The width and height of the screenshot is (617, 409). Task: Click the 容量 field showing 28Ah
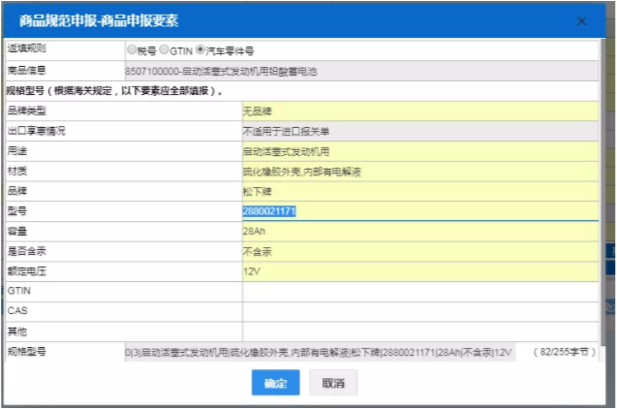[418, 231]
